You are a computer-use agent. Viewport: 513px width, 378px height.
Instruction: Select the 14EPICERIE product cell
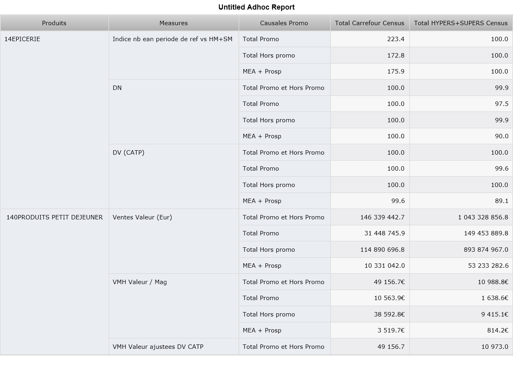[54, 120]
